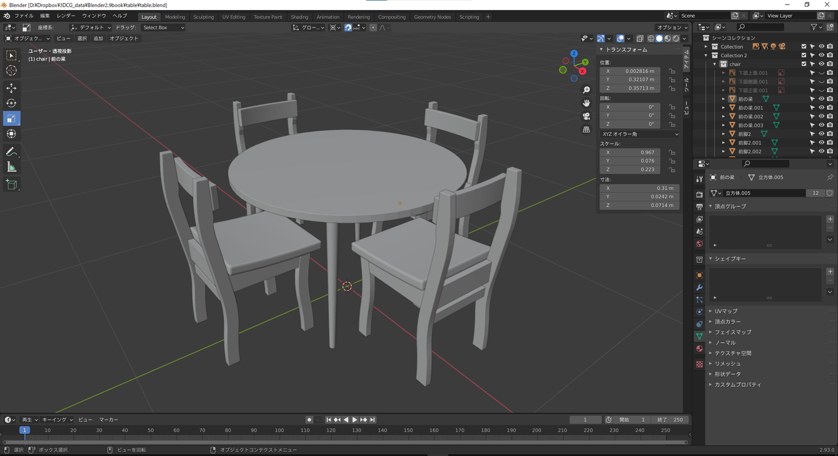Choose the Add Cube tool
The width and height of the screenshot is (838, 456).
pos(11,185)
